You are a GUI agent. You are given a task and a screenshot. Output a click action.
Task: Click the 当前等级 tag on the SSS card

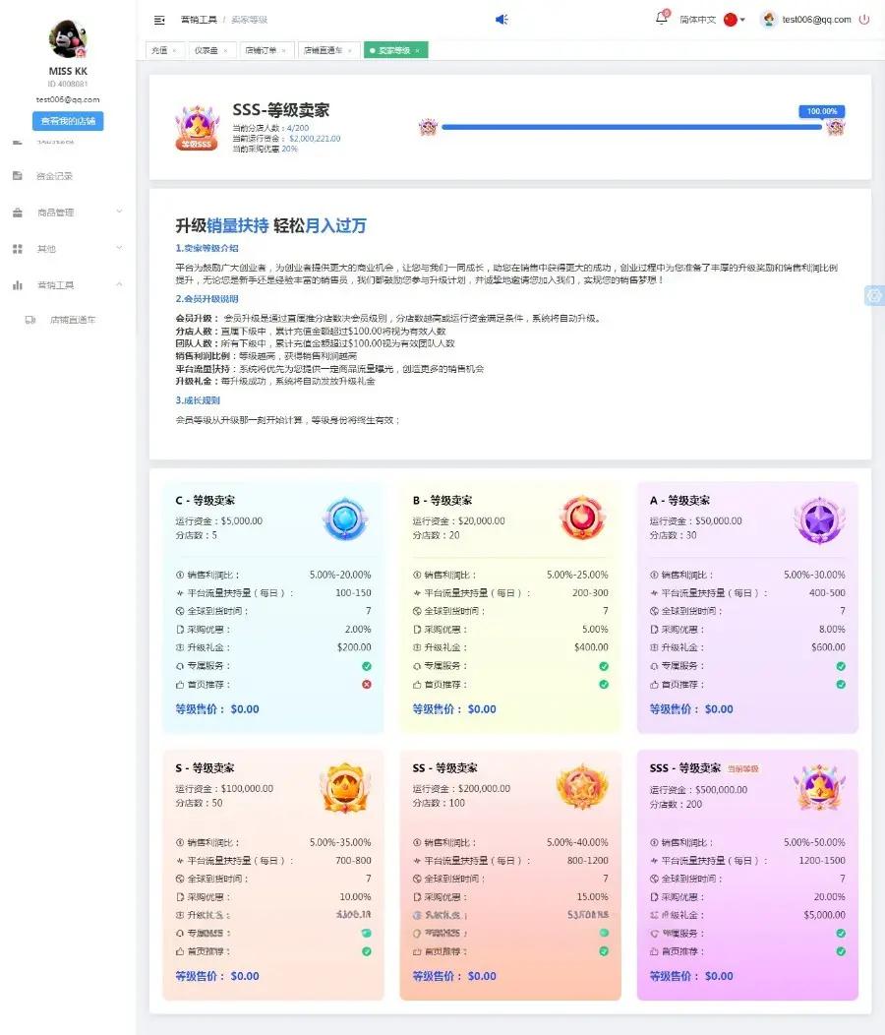pos(742,769)
